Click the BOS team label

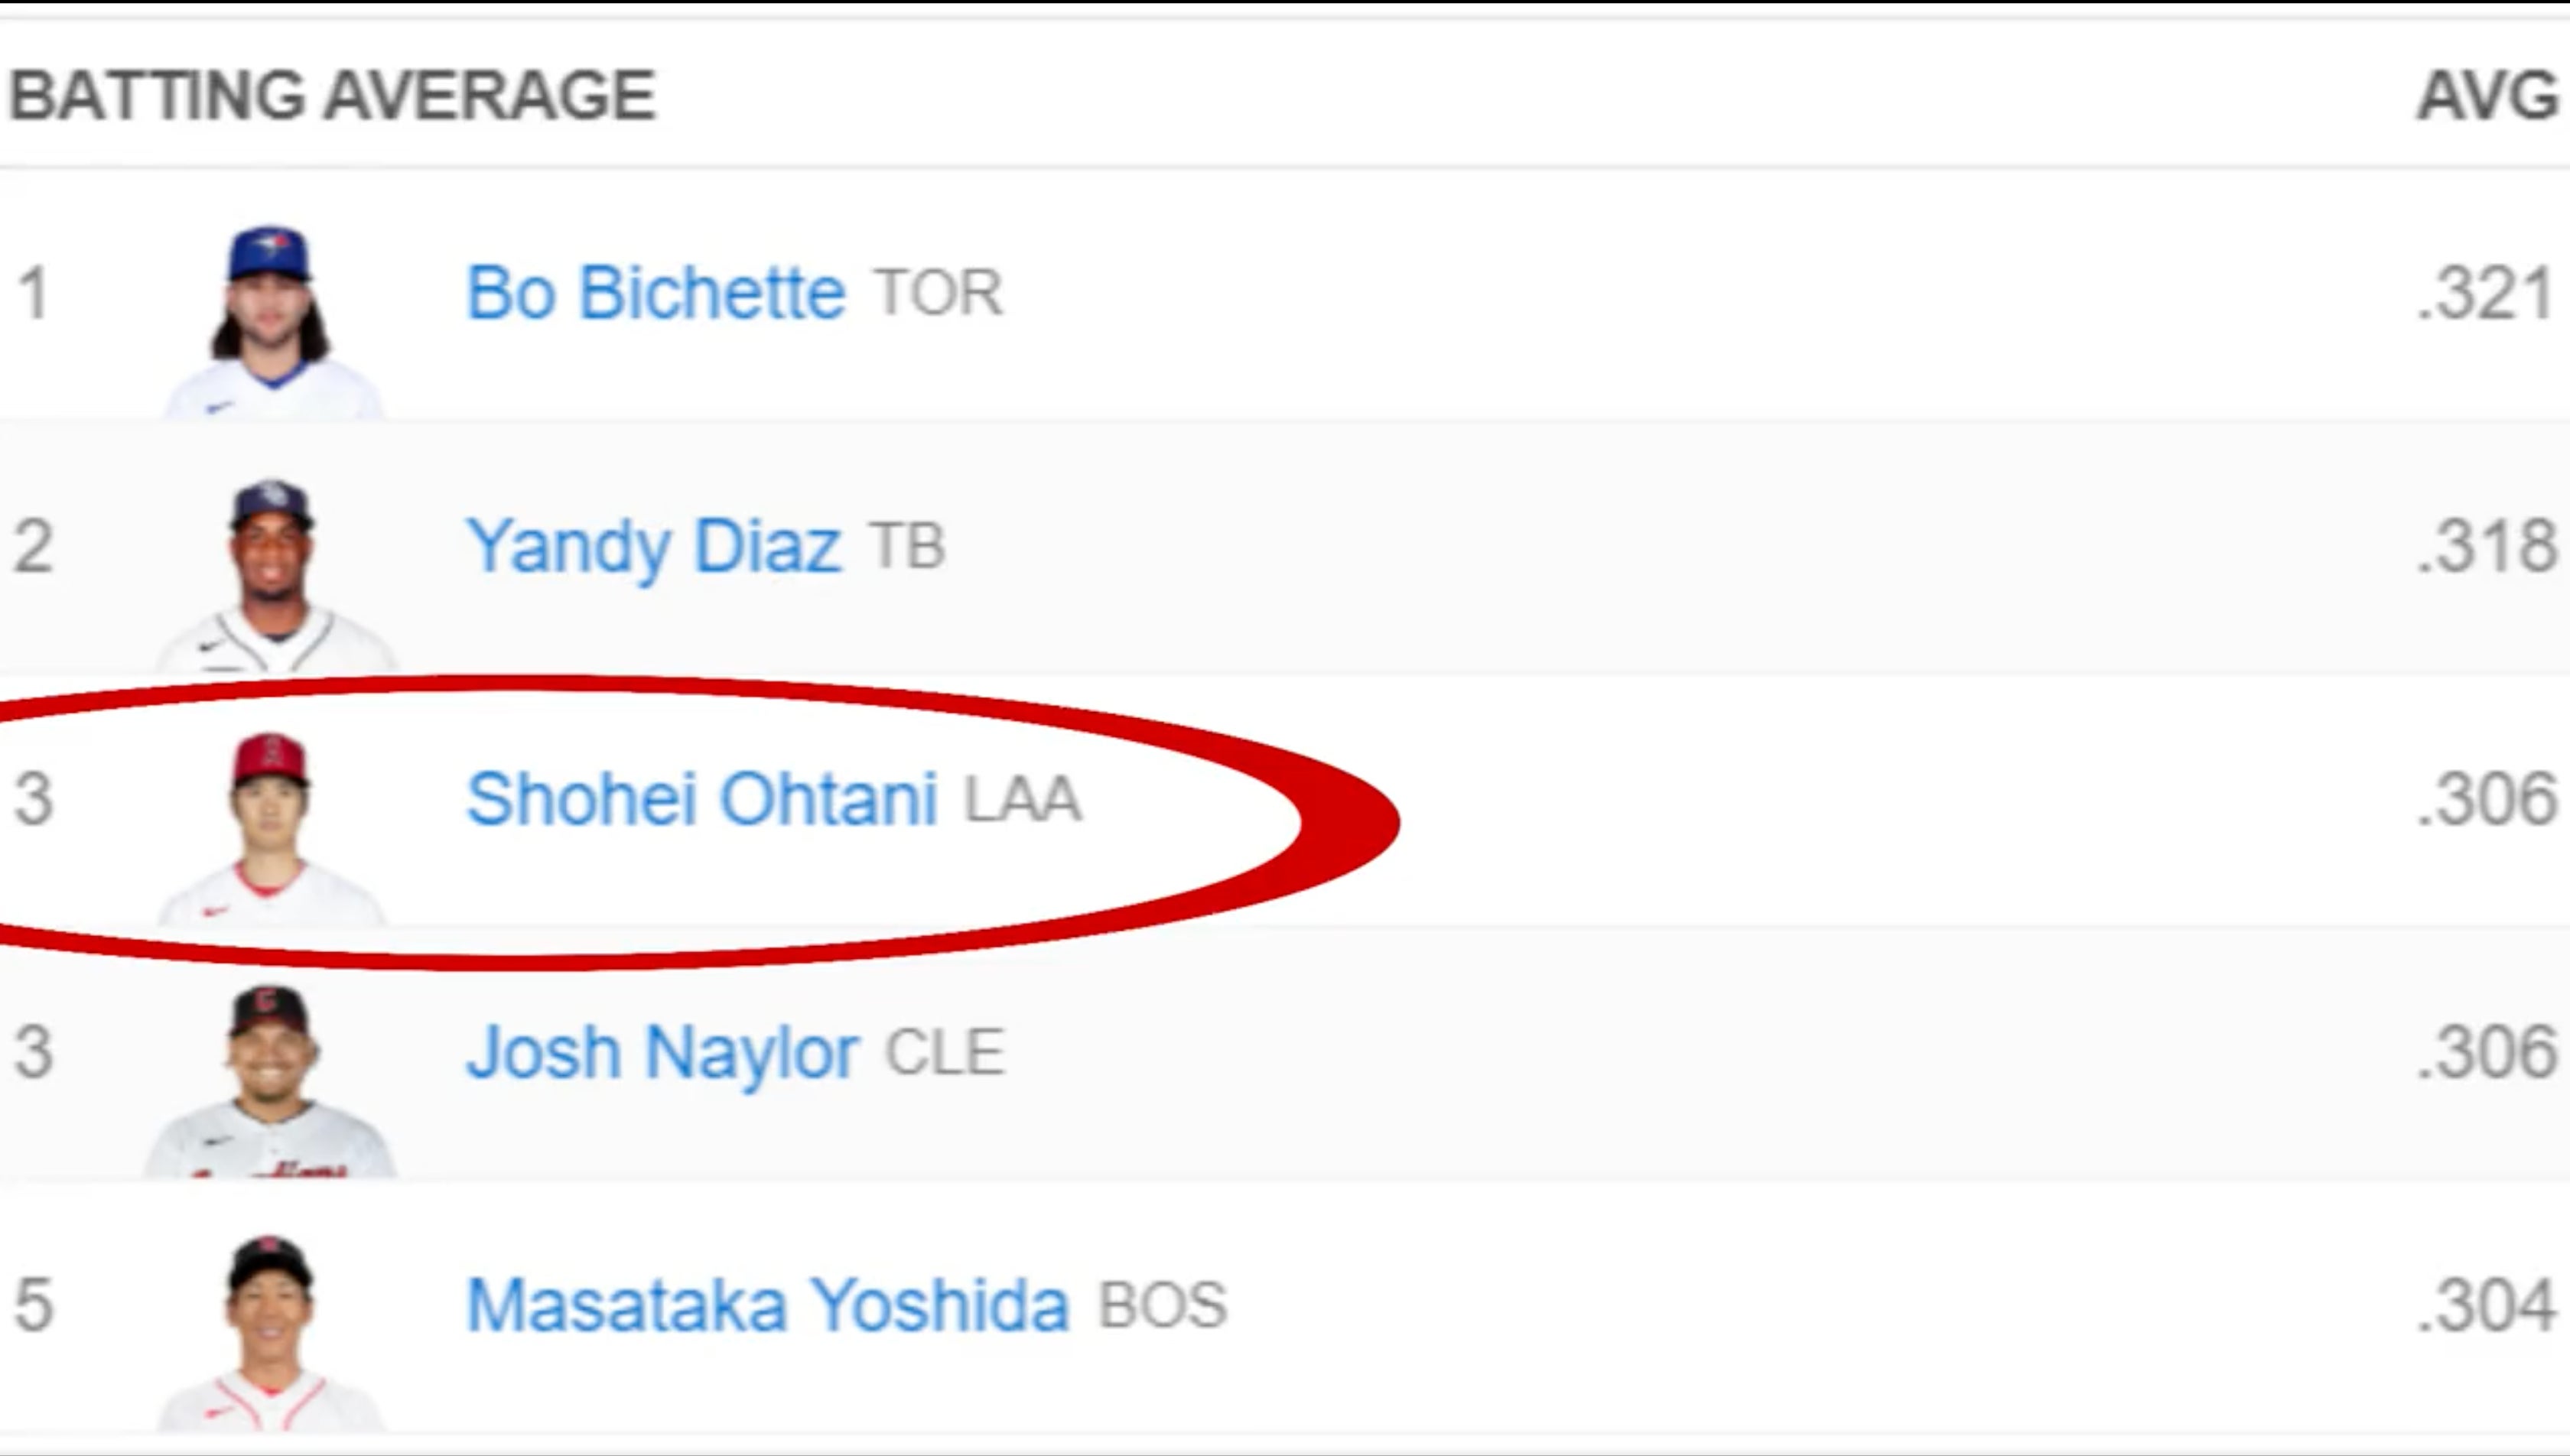point(1162,1305)
